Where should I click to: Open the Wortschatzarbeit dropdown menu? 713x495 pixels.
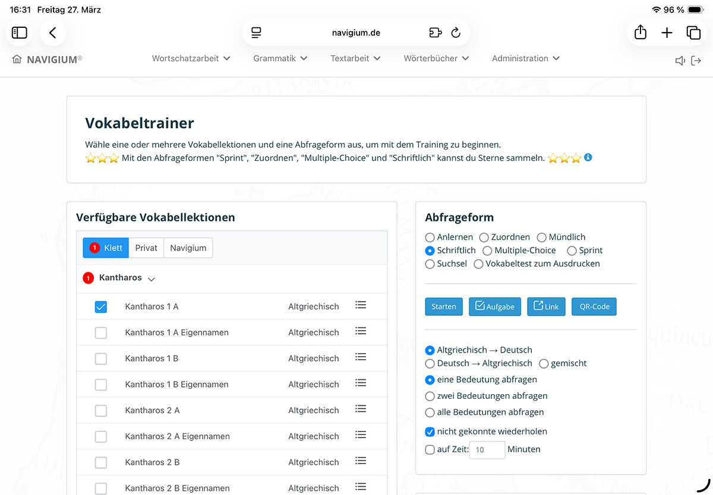click(x=191, y=58)
